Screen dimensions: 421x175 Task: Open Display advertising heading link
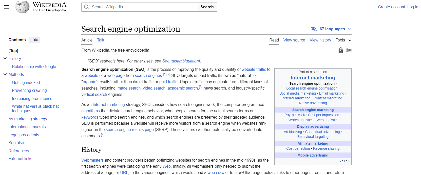click(x=313, y=126)
